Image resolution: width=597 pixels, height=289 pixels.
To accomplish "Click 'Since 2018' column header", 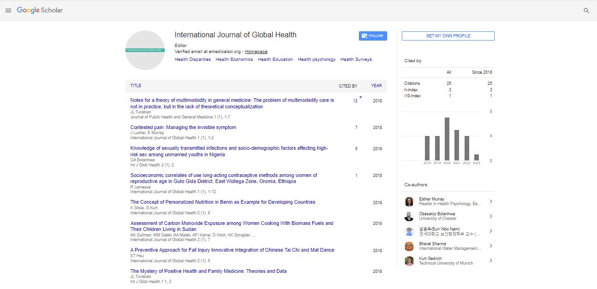I will point(482,72).
